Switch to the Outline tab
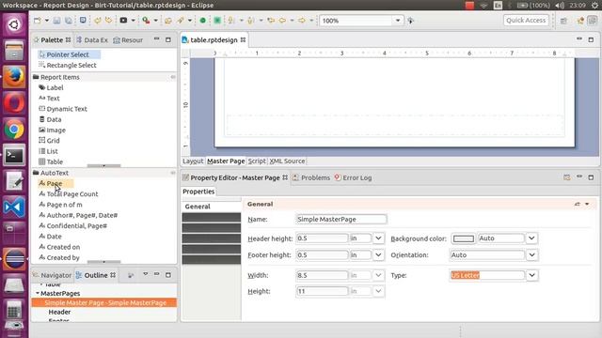This screenshot has height=338, width=602. click(96, 275)
